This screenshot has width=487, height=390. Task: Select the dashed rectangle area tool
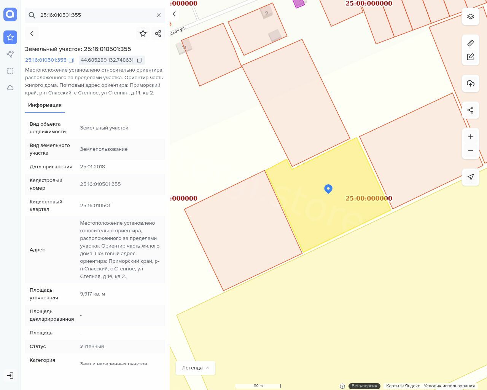(x=10, y=71)
